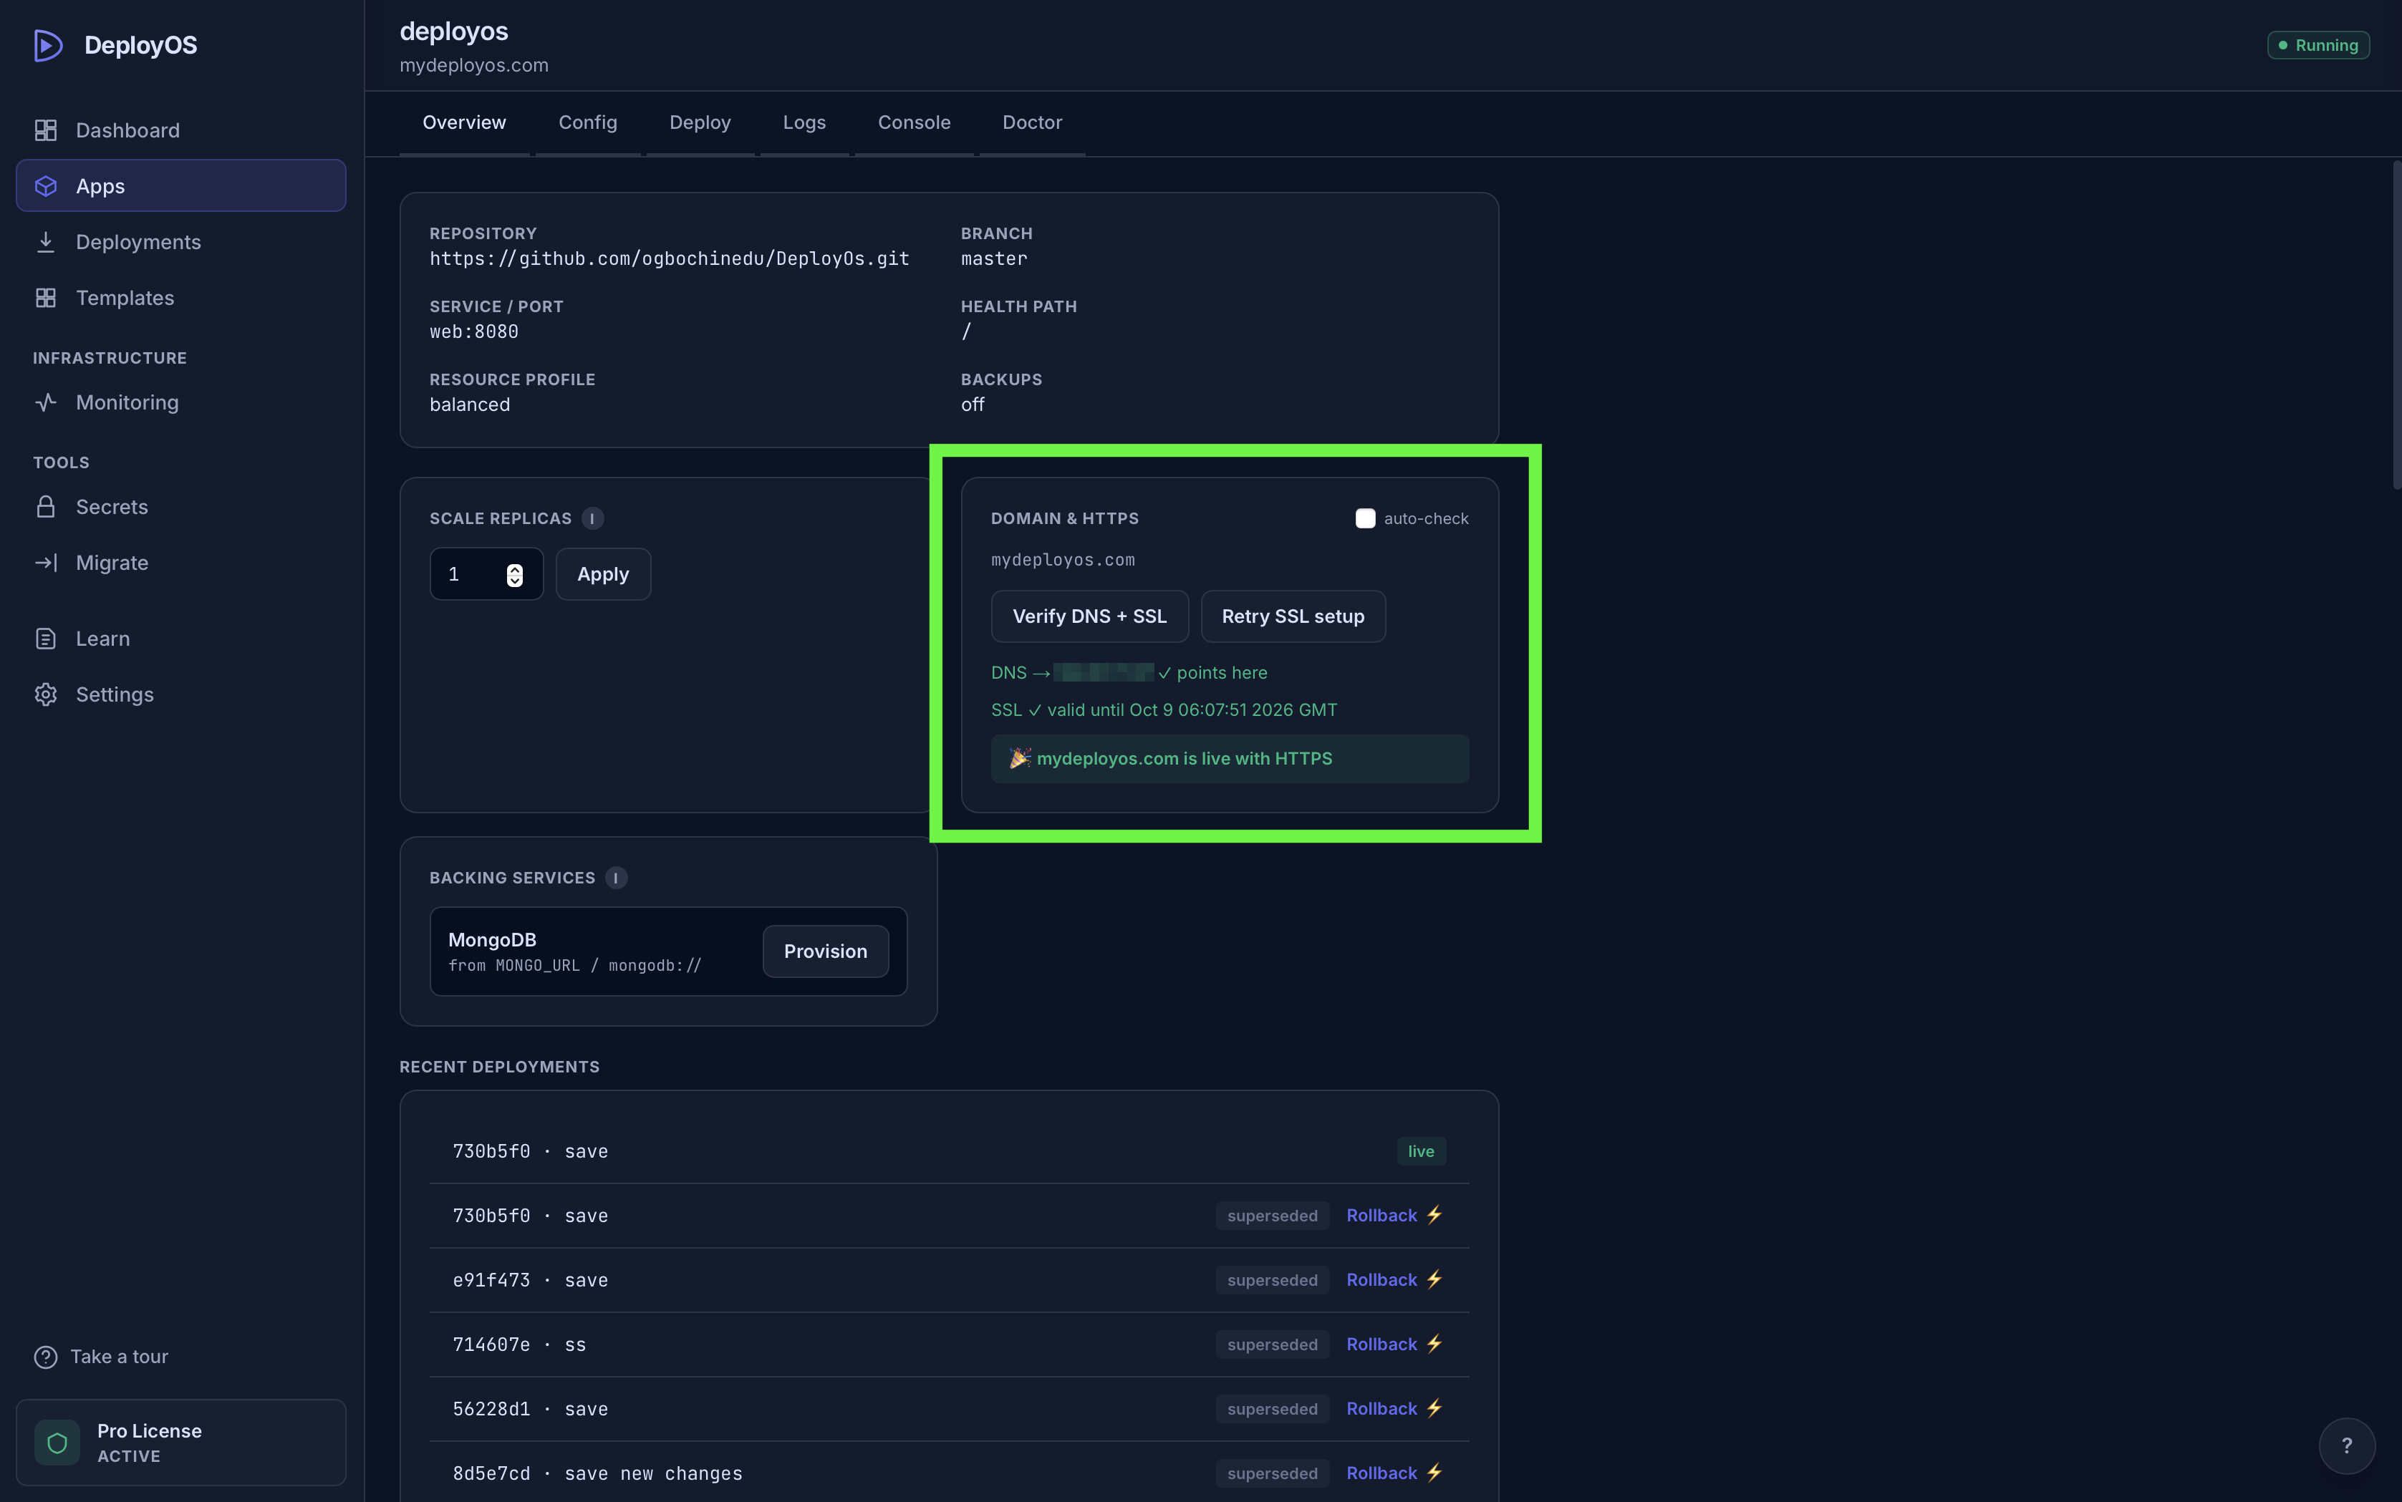The image size is (2402, 1502).
Task: Open the Logs tab
Action: tap(804, 122)
